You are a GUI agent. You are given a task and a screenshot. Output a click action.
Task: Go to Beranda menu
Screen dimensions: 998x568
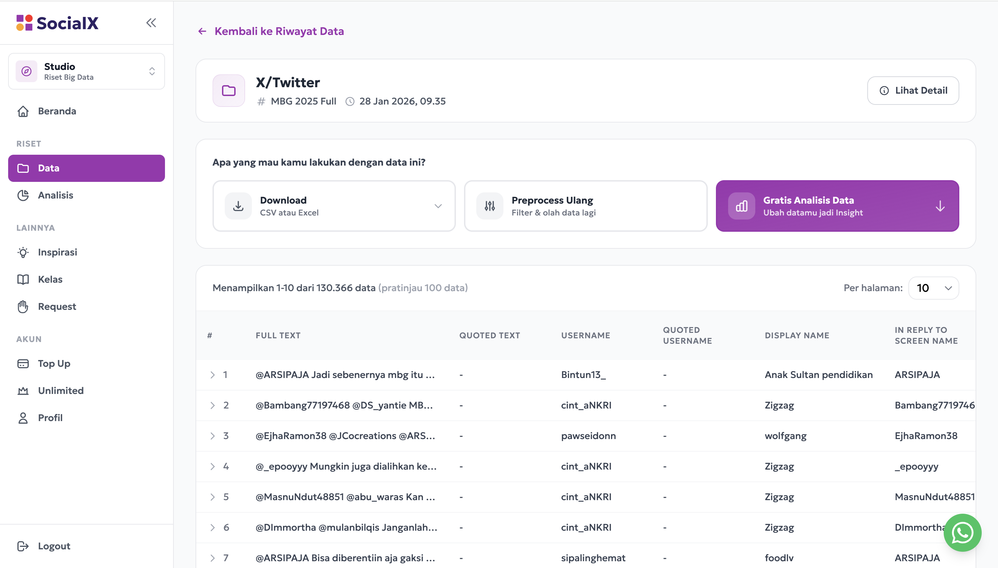point(87,111)
